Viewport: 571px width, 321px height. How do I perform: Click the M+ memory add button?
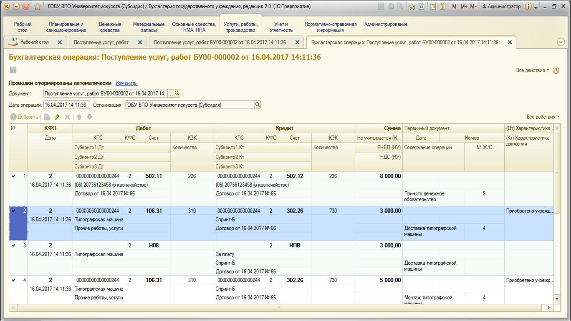coord(464,7)
